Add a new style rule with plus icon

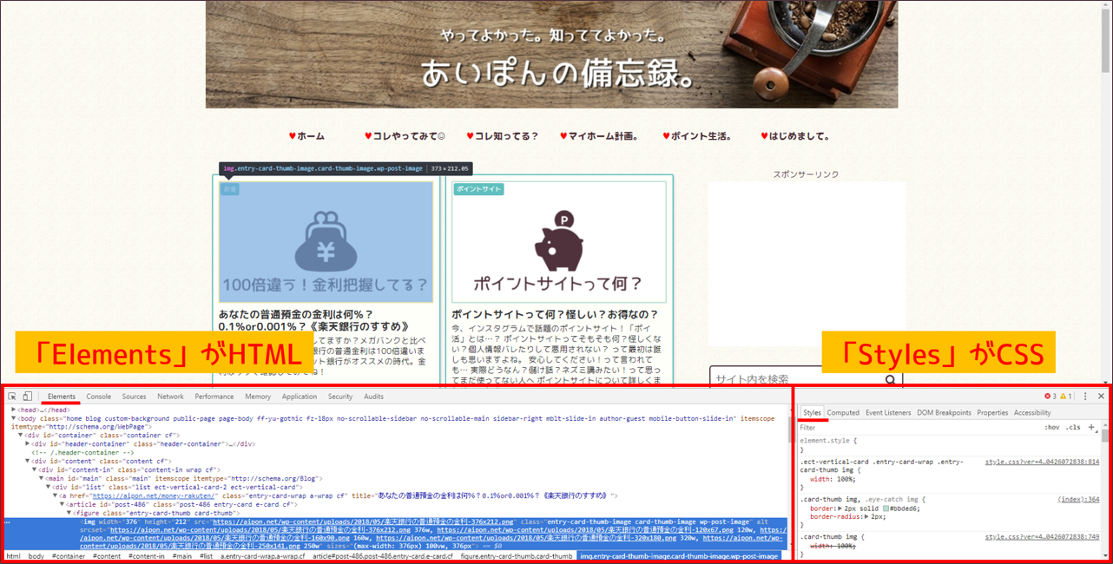1091,427
